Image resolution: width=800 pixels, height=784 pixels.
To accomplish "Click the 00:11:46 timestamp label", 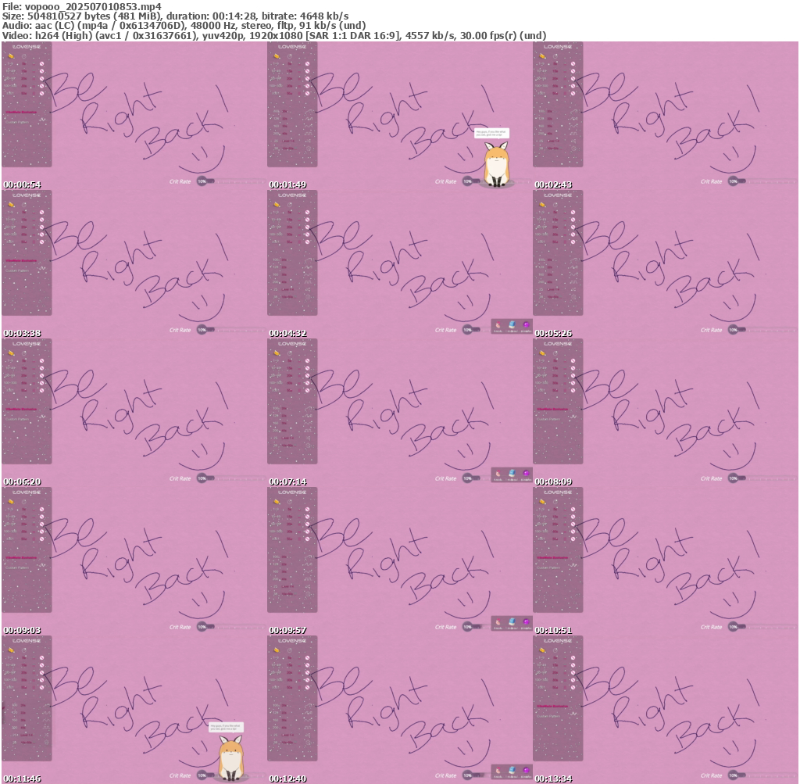I will (x=22, y=779).
